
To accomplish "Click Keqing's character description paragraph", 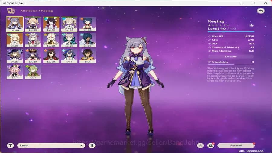I will coord(231,75).
